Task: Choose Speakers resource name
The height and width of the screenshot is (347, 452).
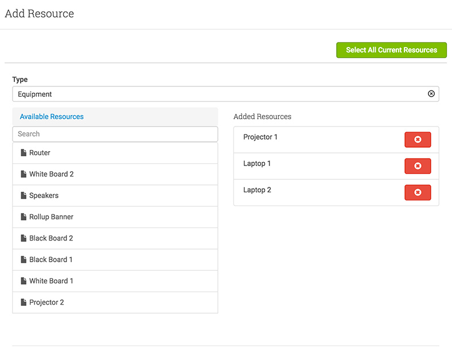Action: pos(44,195)
